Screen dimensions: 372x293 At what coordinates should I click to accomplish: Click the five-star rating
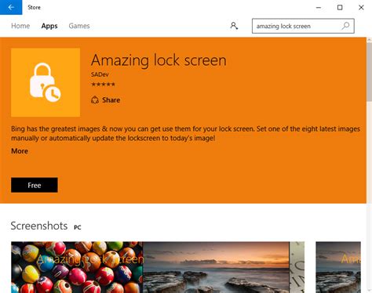103,84
